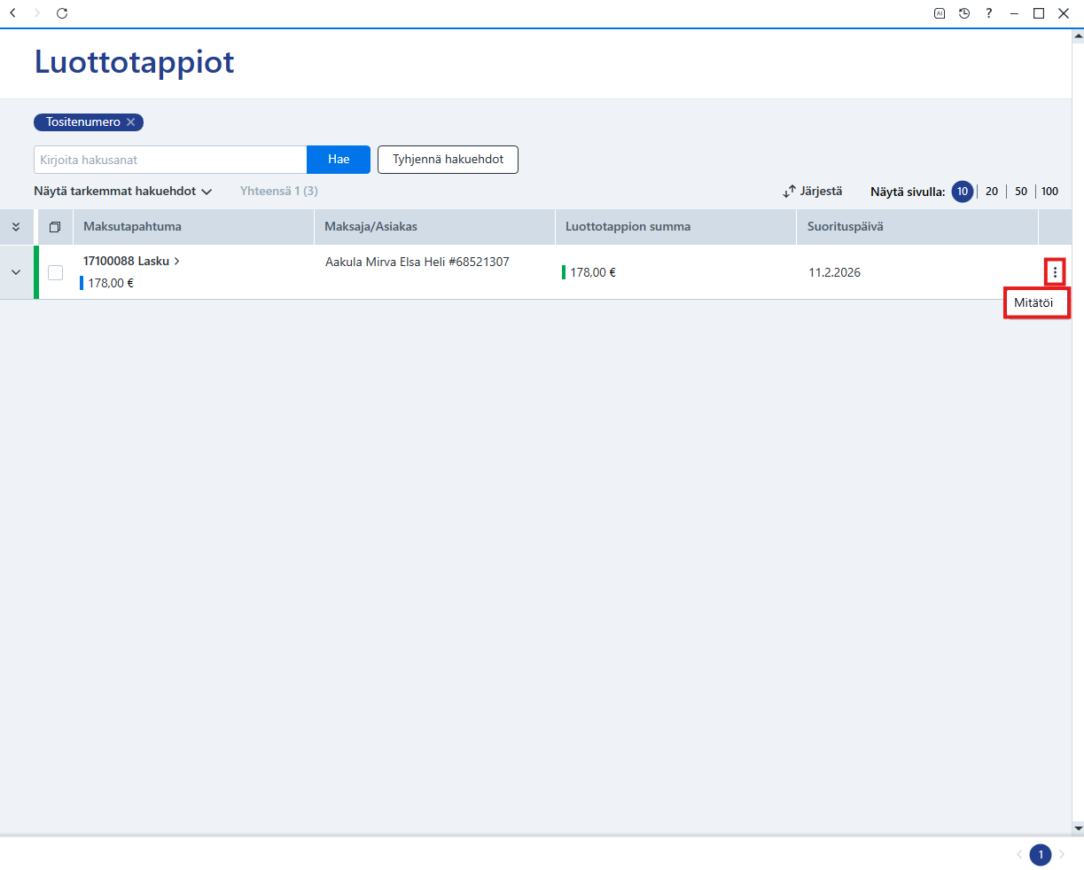1084x870 pixels.
Task: Remove the Tositenumero filter chip
Action: point(131,122)
